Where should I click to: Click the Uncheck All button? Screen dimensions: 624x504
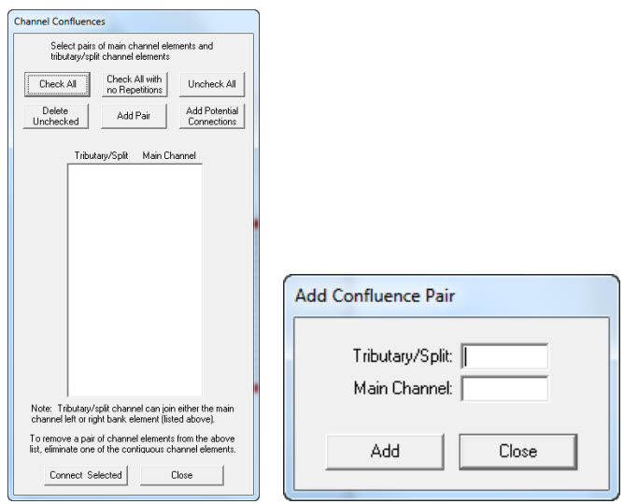[x=212, y=84]
